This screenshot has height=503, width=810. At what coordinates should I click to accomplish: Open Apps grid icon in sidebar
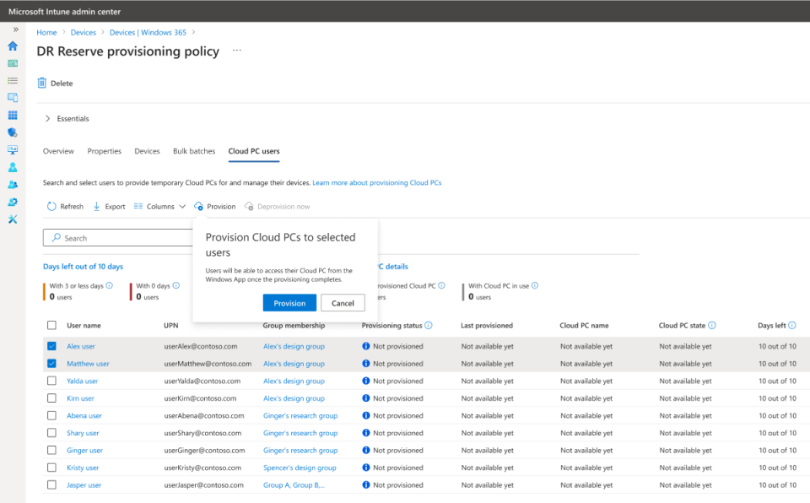(13, 116)
